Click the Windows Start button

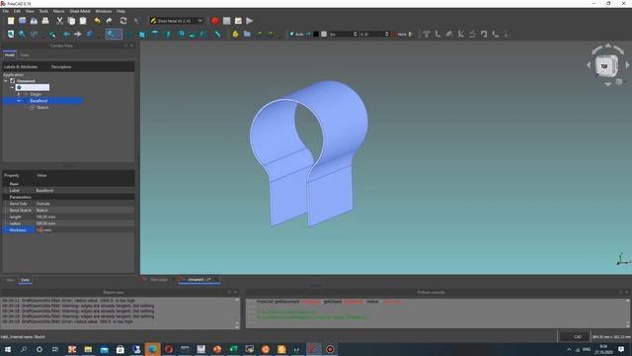tap(8, 349)
